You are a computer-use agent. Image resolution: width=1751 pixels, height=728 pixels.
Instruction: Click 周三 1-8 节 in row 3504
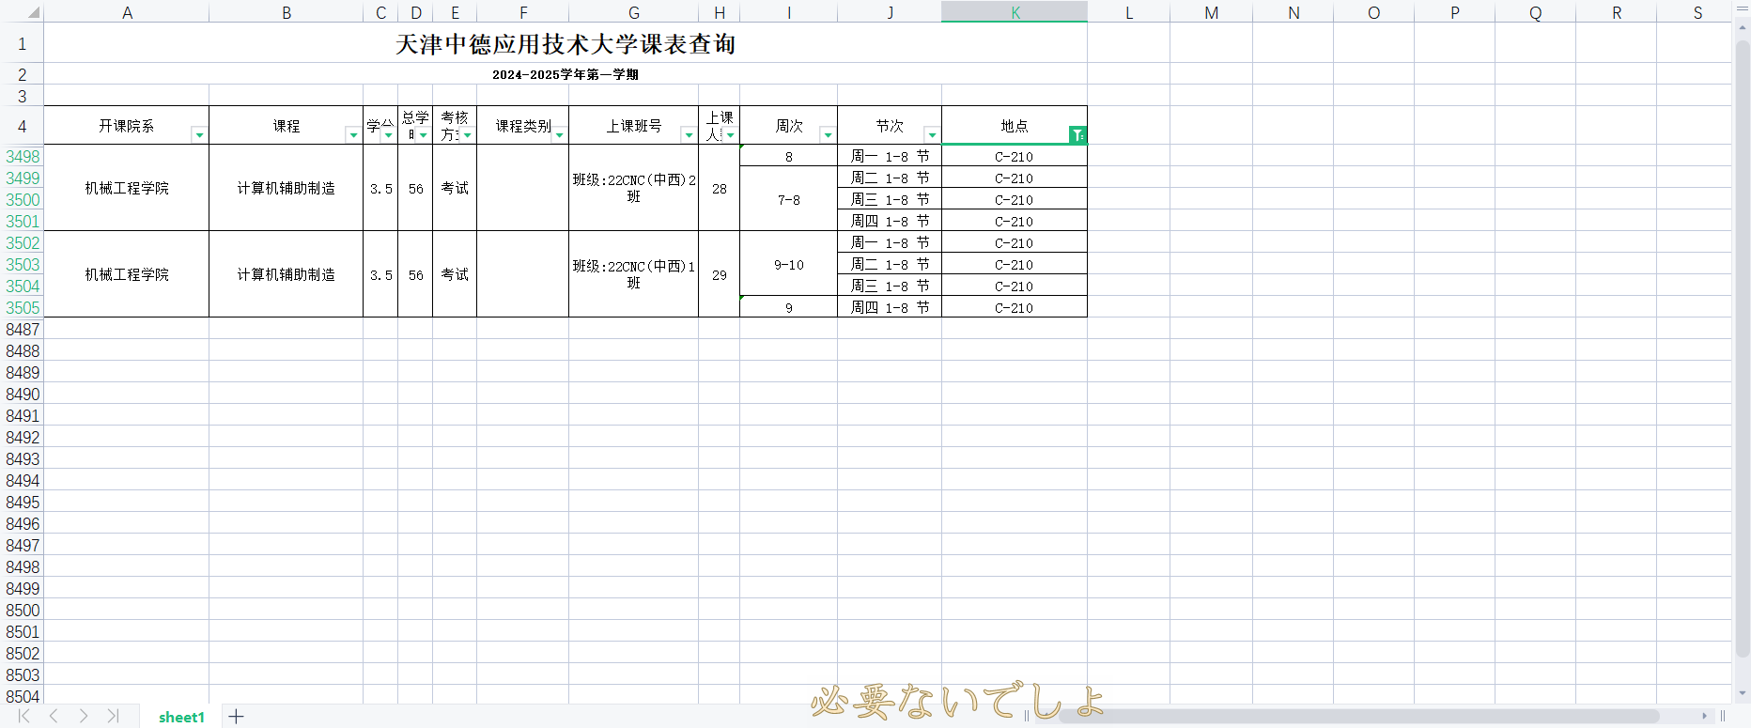click(890, 287)
